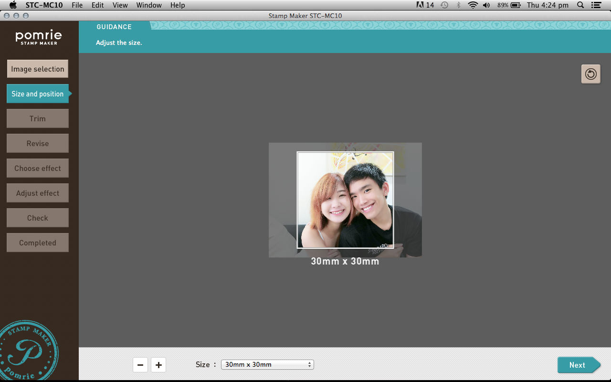Image resolution: width=611 pixels, height=382 pixels.
Task: Select the Size and position step
Action: 38,94
